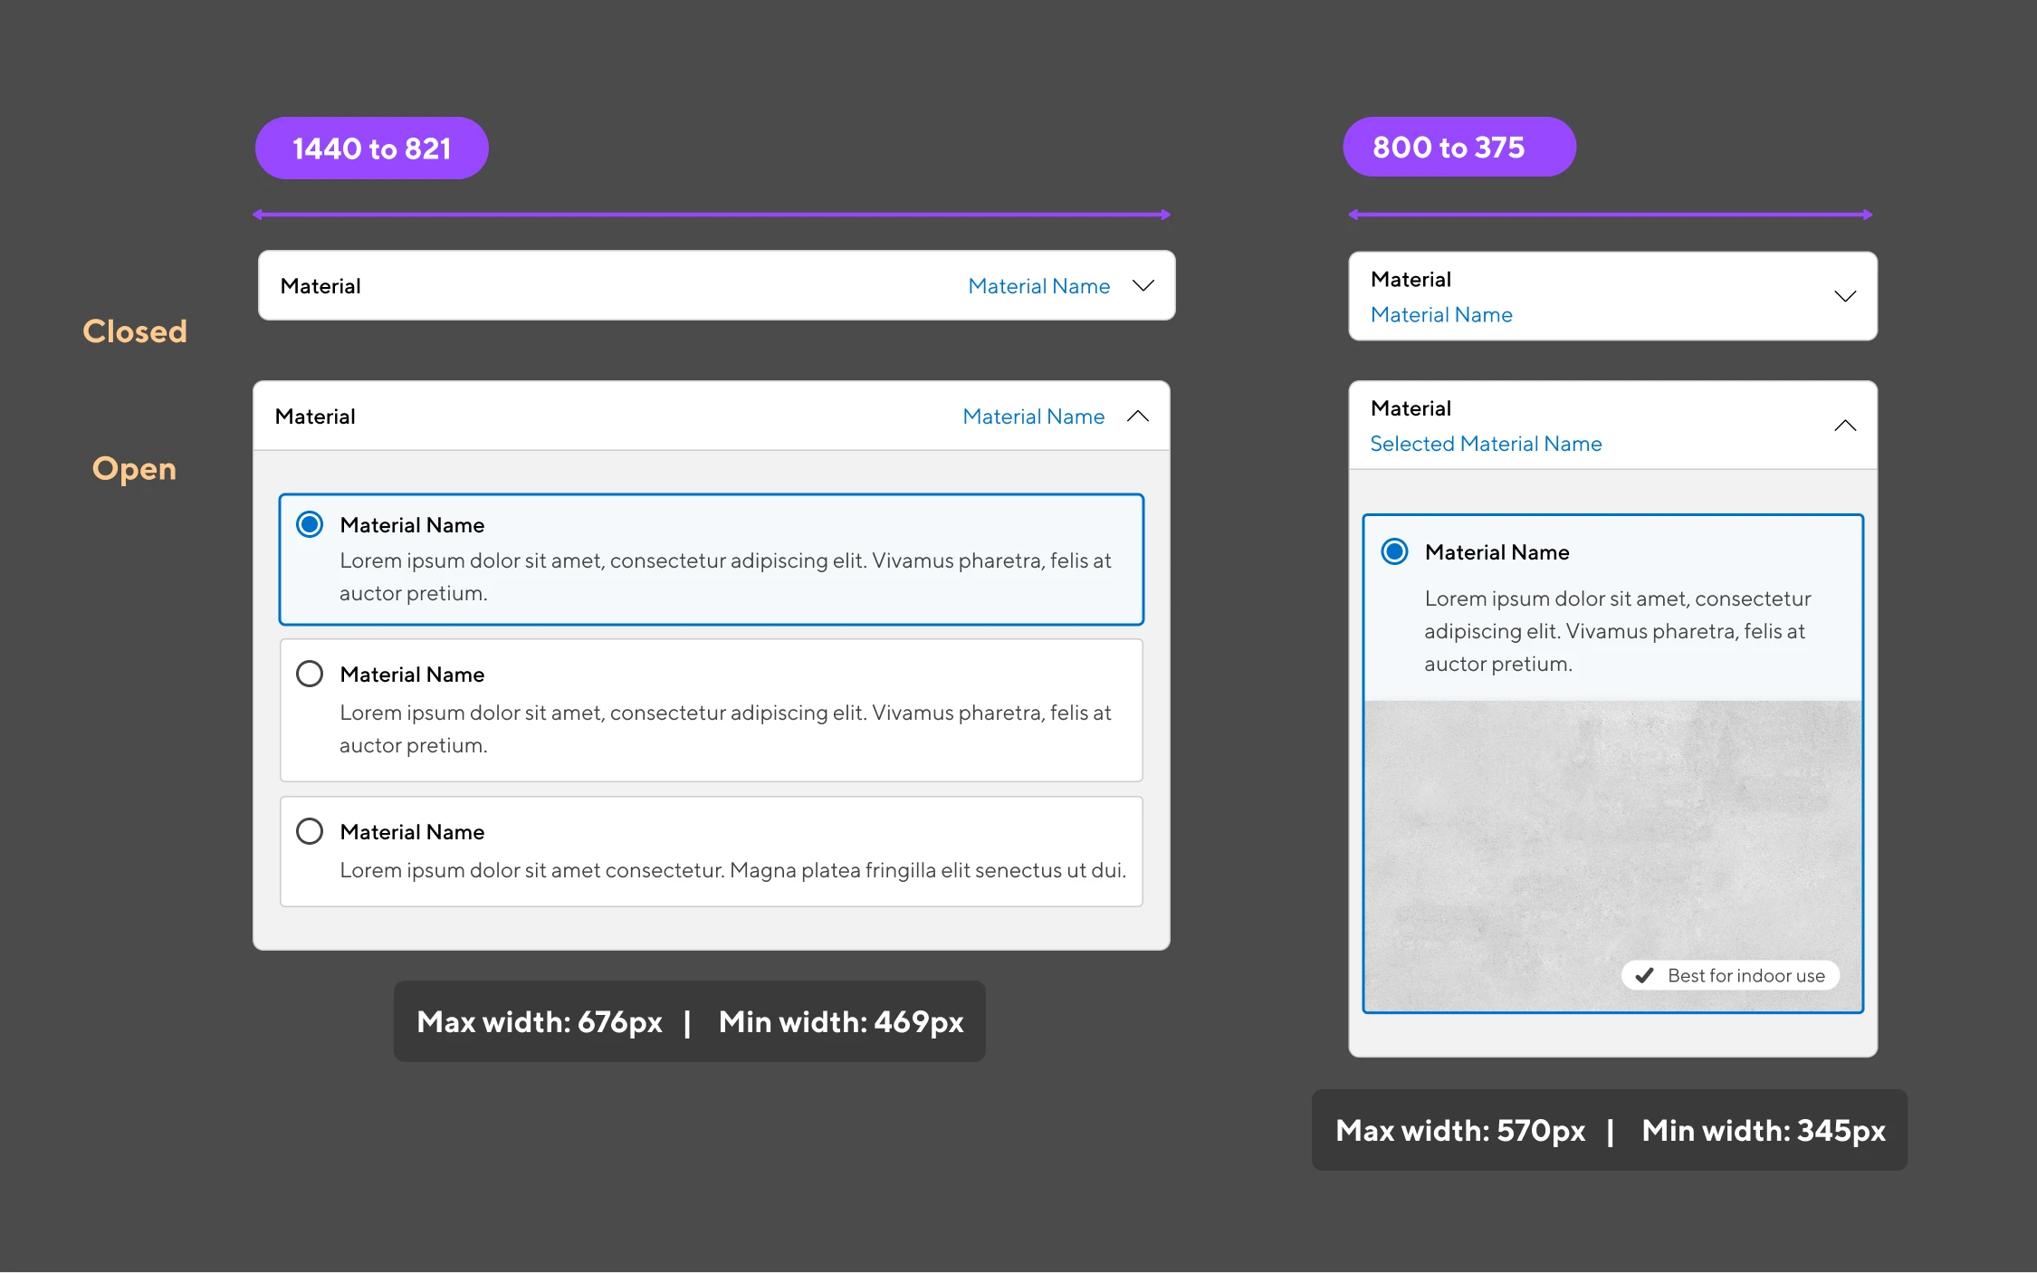Click chevron-up beside Selected Material Name
The width and height of the screenshot is (2037, 1273).
click(1845, 426)
